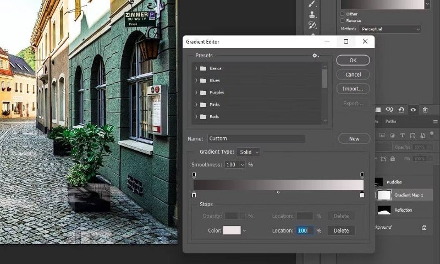The image size is (440, 264).
Task: Click the Smoothness value field
Action: 232,165
